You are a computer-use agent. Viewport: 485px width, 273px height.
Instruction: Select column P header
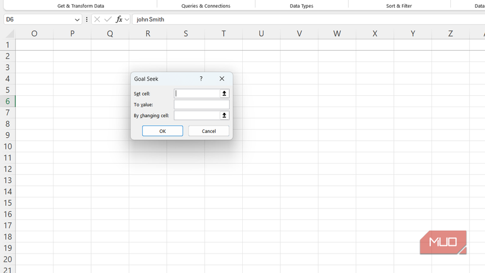point(72,34)
